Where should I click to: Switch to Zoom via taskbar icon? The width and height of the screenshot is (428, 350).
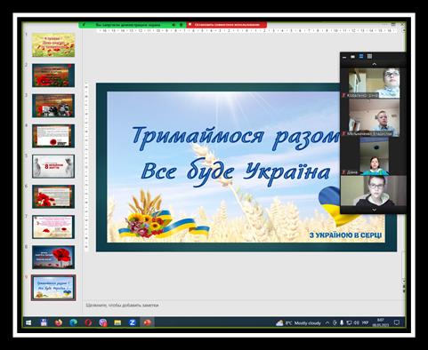pyautogui.click(x=133, y=322)
